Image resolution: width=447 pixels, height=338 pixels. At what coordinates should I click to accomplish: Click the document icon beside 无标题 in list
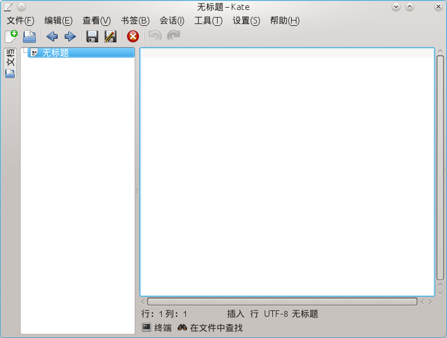point(34,52)
